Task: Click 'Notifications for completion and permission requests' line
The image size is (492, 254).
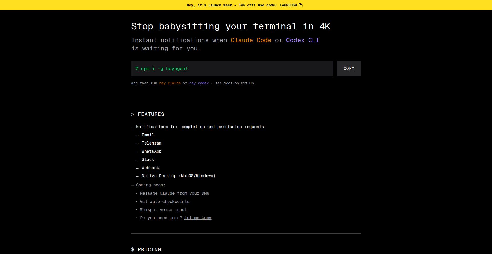Action: pyautogui.click(x=201, y=127)
